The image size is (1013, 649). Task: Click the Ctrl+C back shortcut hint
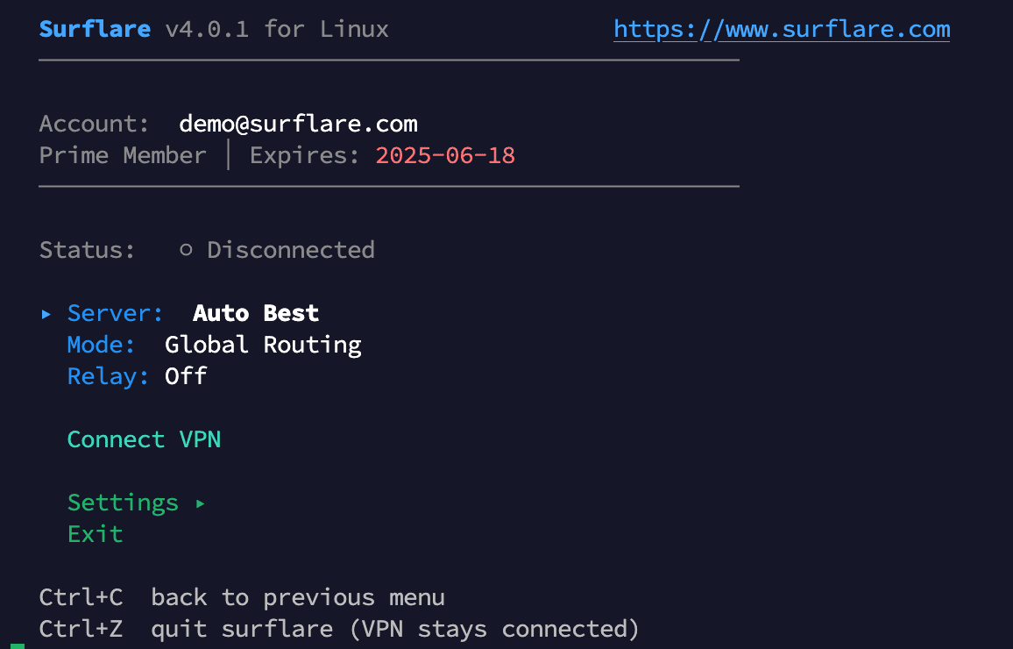242,597
